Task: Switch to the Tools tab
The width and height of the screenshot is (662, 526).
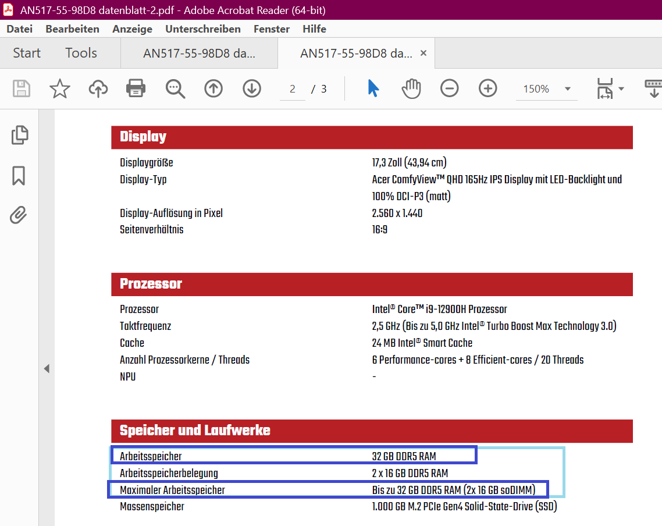Action: point(81,53)
